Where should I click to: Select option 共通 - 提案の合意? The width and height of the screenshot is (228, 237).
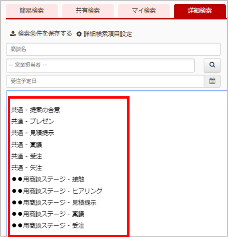tap(36, 110)
